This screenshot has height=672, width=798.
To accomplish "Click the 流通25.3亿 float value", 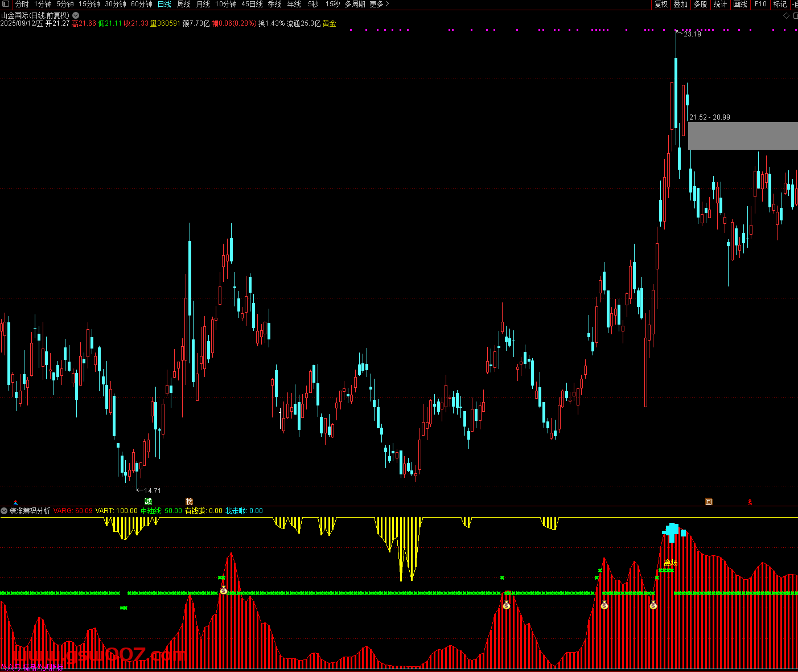I will [303, 23].
